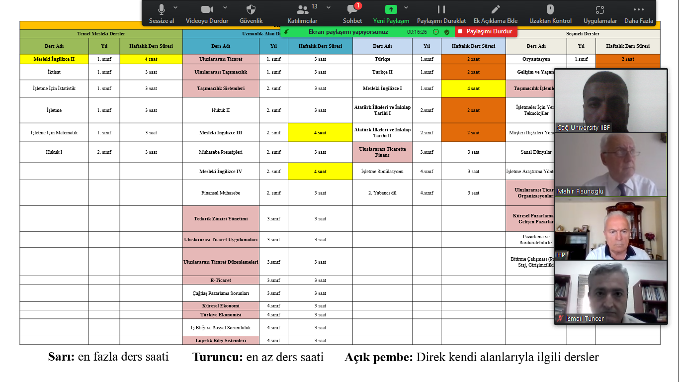Click Mesleki İngilizce I cell
The width and height of the screenshot is (679, 382).
[382, 89]
